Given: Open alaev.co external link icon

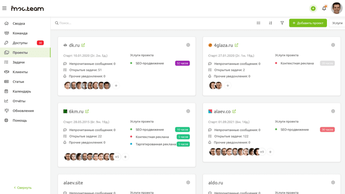Looking at the screenshot, I should pos(234,111).
